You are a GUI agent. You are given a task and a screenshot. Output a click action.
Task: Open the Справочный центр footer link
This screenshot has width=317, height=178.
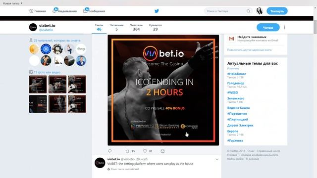(x=268, y=151)
